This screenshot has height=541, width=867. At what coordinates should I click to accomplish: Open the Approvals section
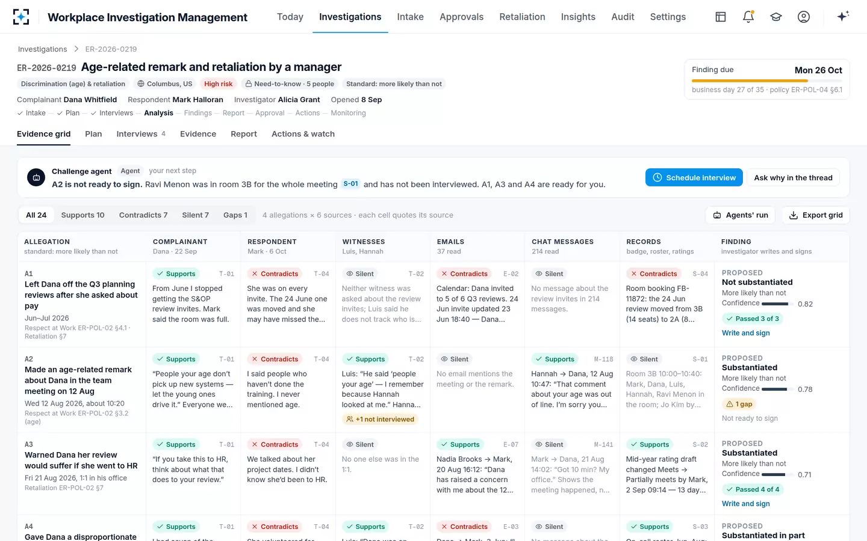[x=461, y=17]
